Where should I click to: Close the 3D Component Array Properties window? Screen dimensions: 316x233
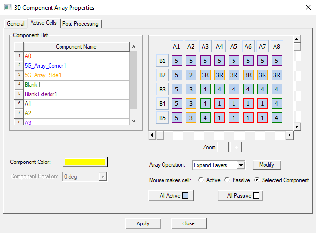pos(308,8)
